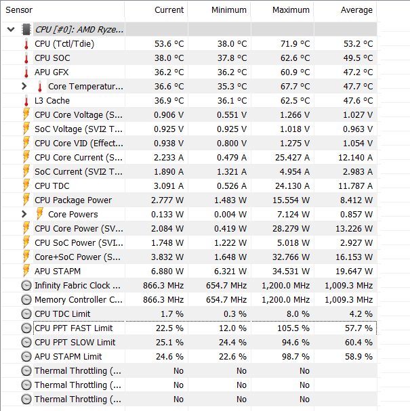
Task: Click the Sensor column header
Action: coord(62,10)
